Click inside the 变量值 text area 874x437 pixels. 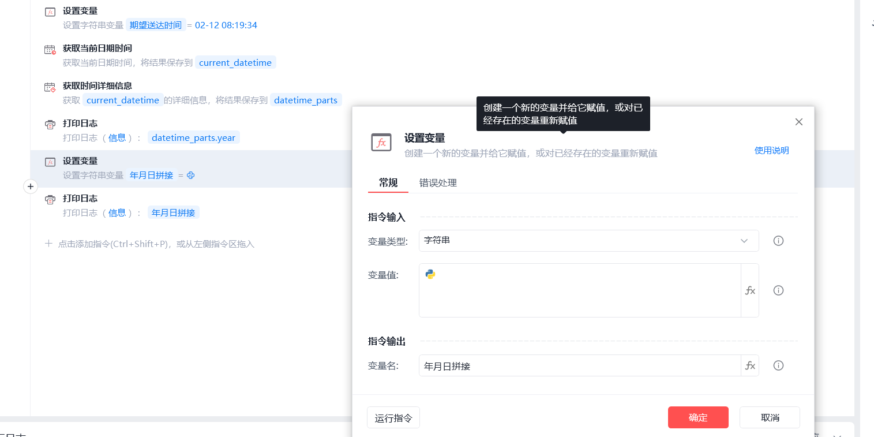(580, 290)
